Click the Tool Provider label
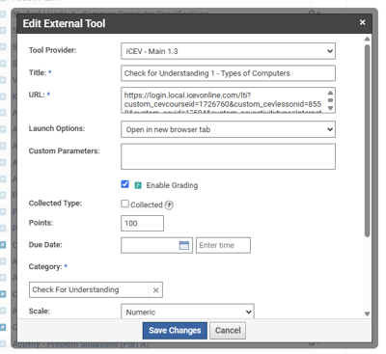This screenshot has height=354, width=386. click(x=53, y=50)
